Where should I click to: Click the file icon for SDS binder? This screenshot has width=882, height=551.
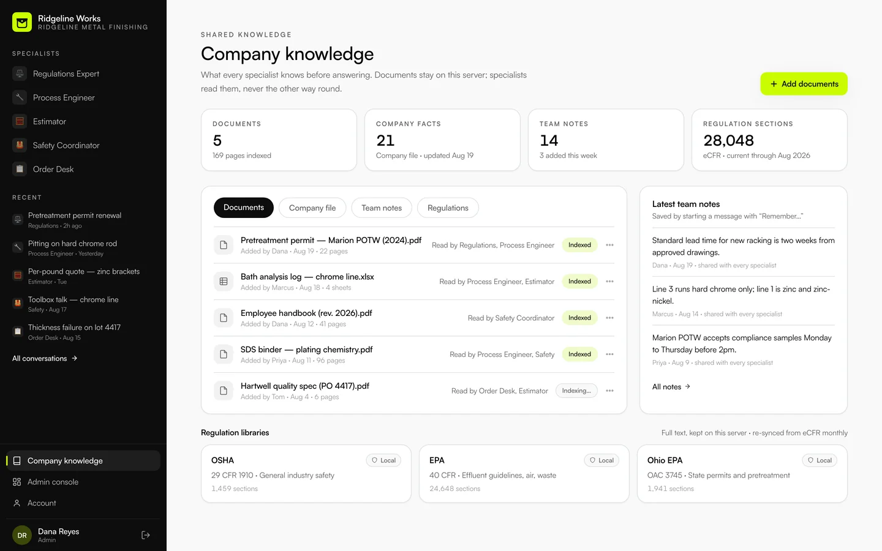pos(224,354)
